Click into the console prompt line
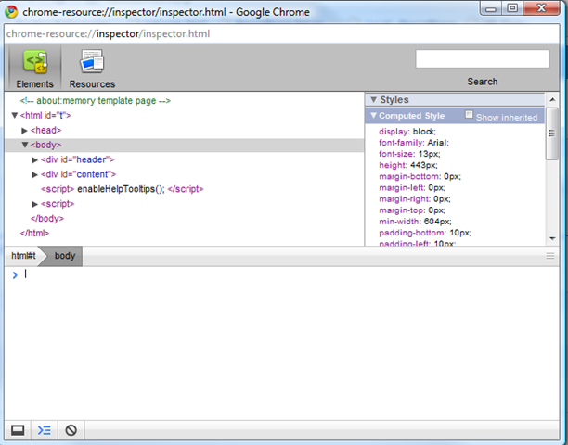The width and height of the screenshot is (568, 445). tap(281, 274)
